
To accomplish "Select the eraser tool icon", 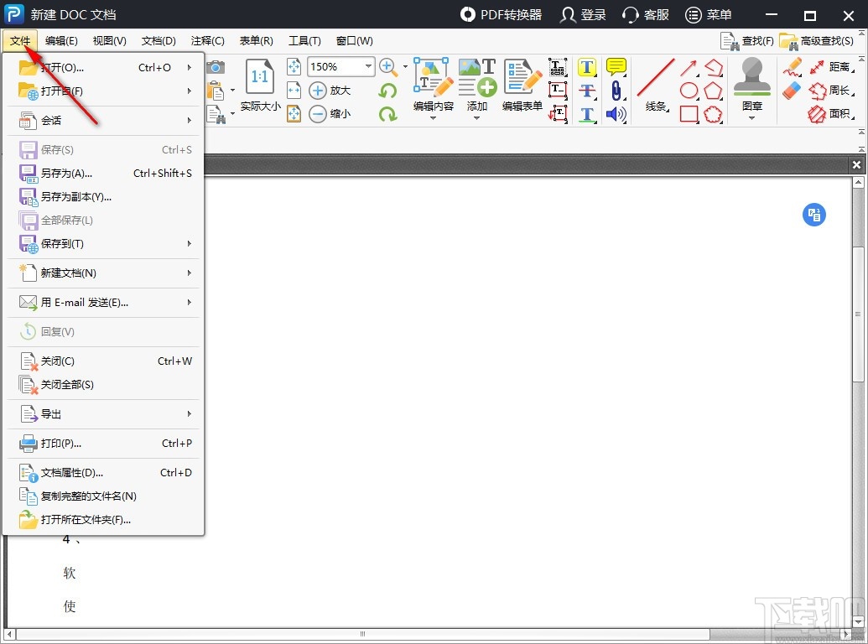I will [x=792, y=91].
